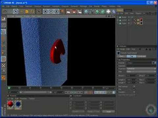The image size is (158, 118).
Task: Select the Live Selection arrow tool
Action: (x=15, y=11)
